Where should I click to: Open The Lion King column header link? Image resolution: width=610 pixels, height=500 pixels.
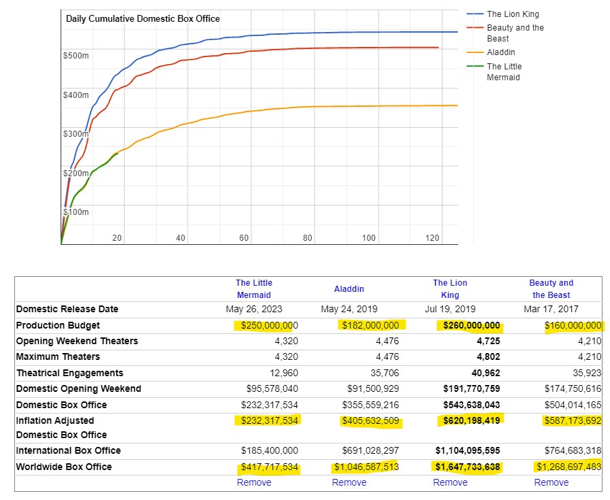click(450, 288)
